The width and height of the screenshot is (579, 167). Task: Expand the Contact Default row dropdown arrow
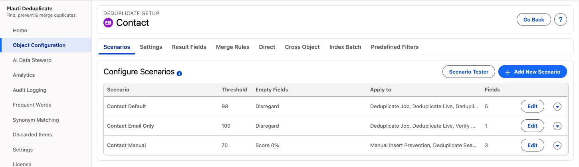(557, 107)
